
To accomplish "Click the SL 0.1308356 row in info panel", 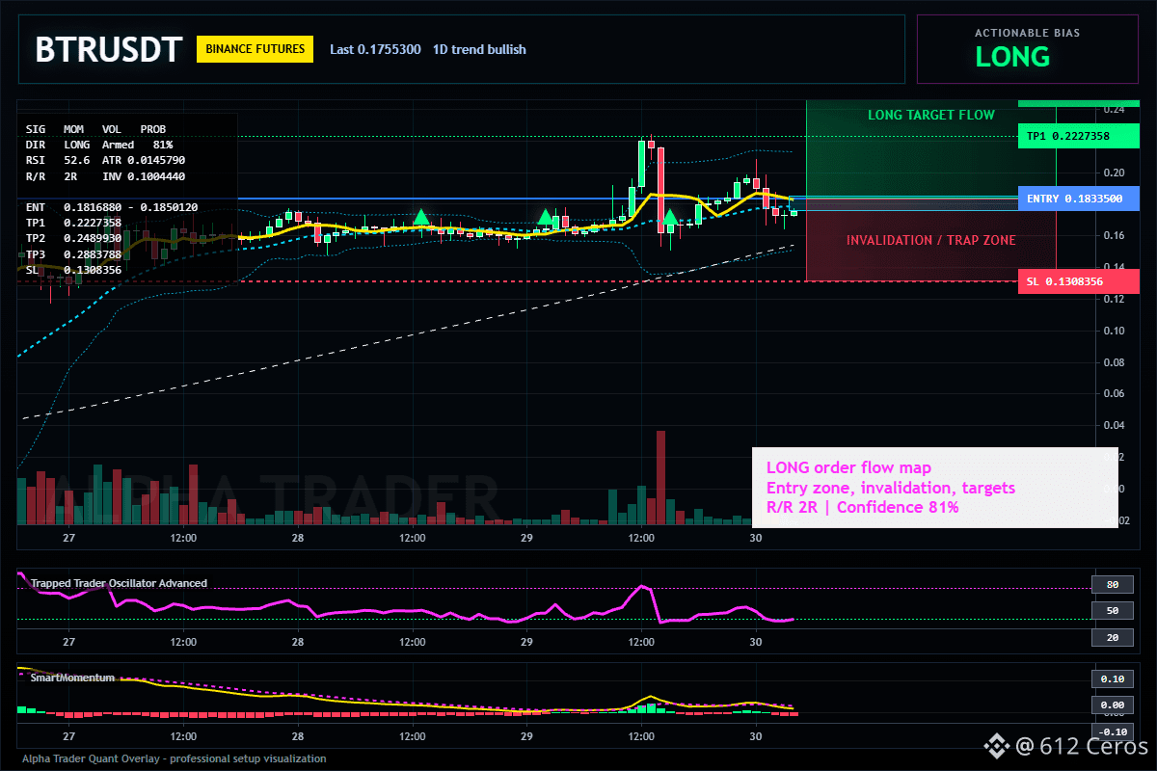I will tap(73, 270).
